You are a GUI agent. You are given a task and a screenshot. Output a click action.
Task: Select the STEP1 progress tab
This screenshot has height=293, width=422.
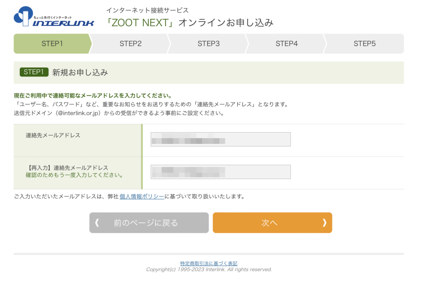(x=52, y=44)
